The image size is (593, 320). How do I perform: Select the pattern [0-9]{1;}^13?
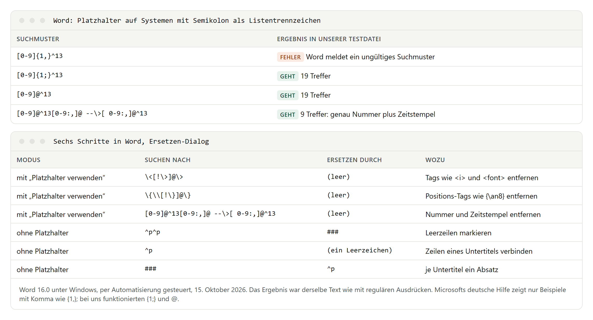[x=40, y=75]
